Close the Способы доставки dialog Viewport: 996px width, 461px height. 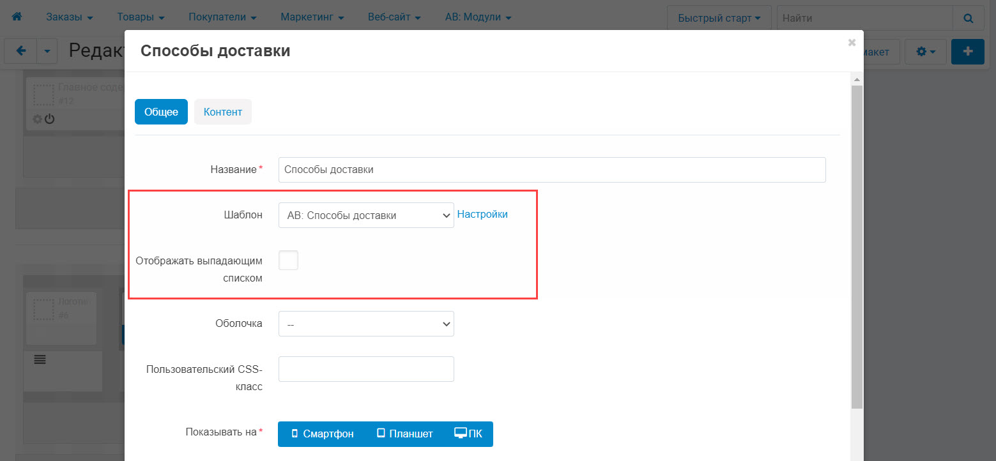(x=852, y=43)
